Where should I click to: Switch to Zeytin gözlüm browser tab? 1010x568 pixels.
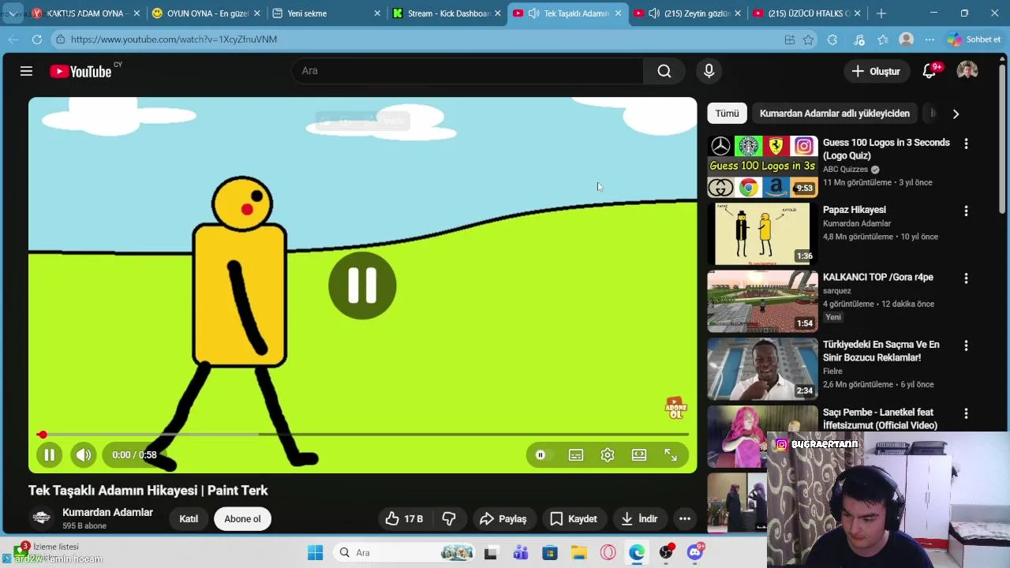point(687,13)
